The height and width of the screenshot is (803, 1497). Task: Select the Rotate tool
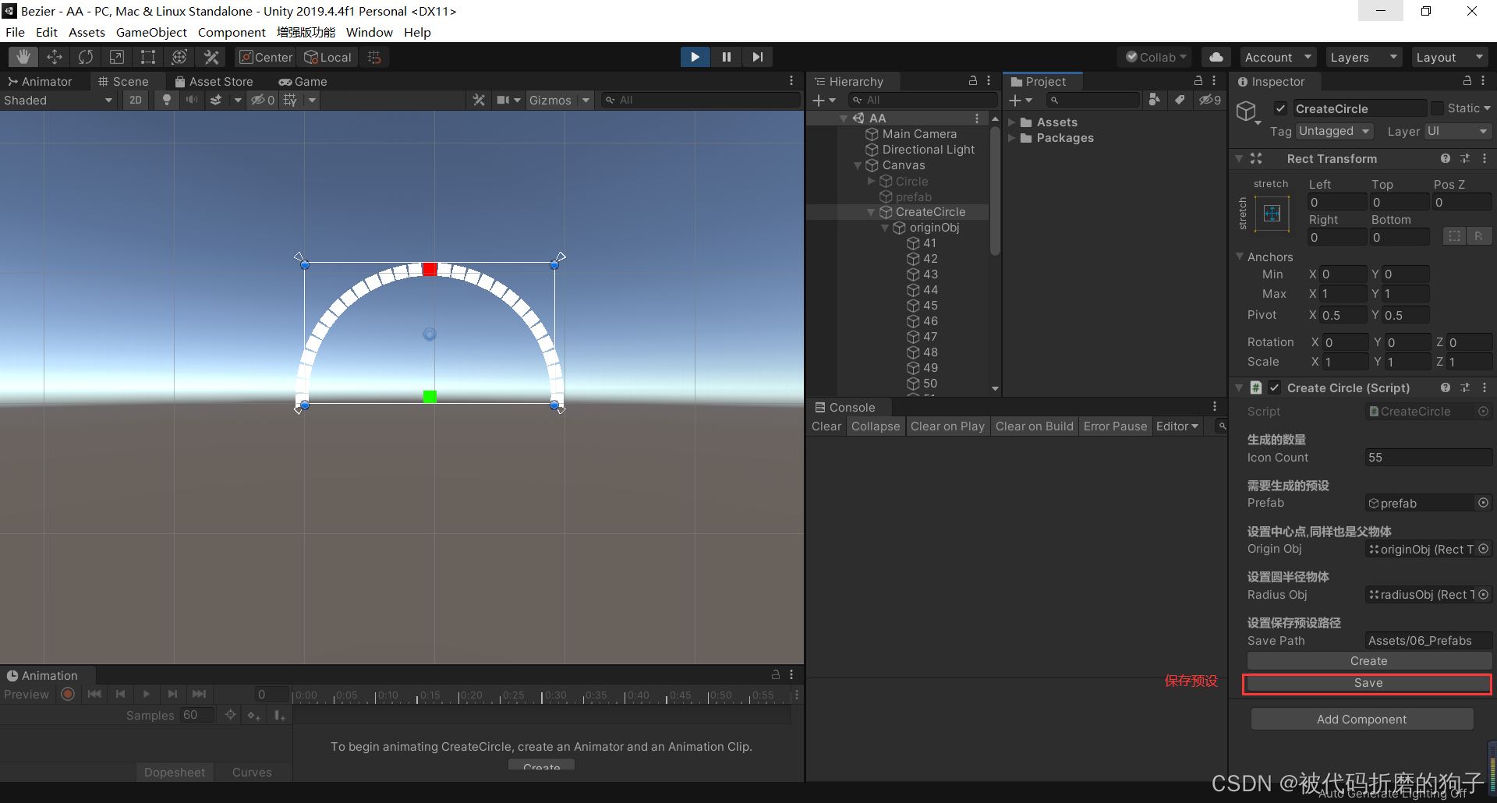tap(85, 56)
